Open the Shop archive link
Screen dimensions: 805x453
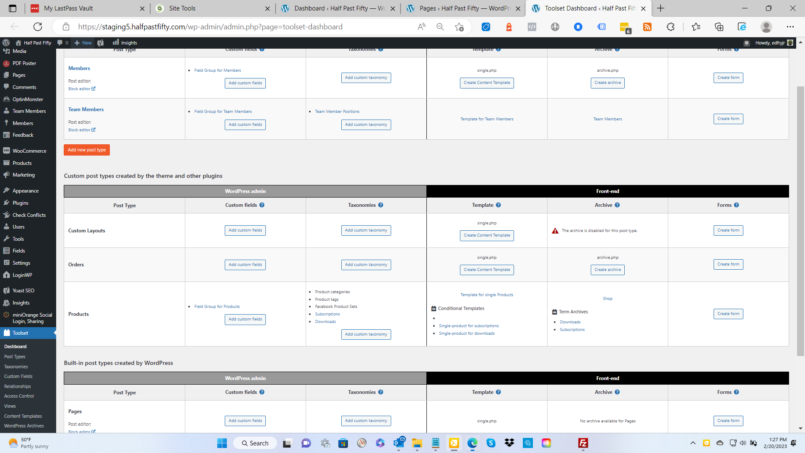[x=608, y=299]
